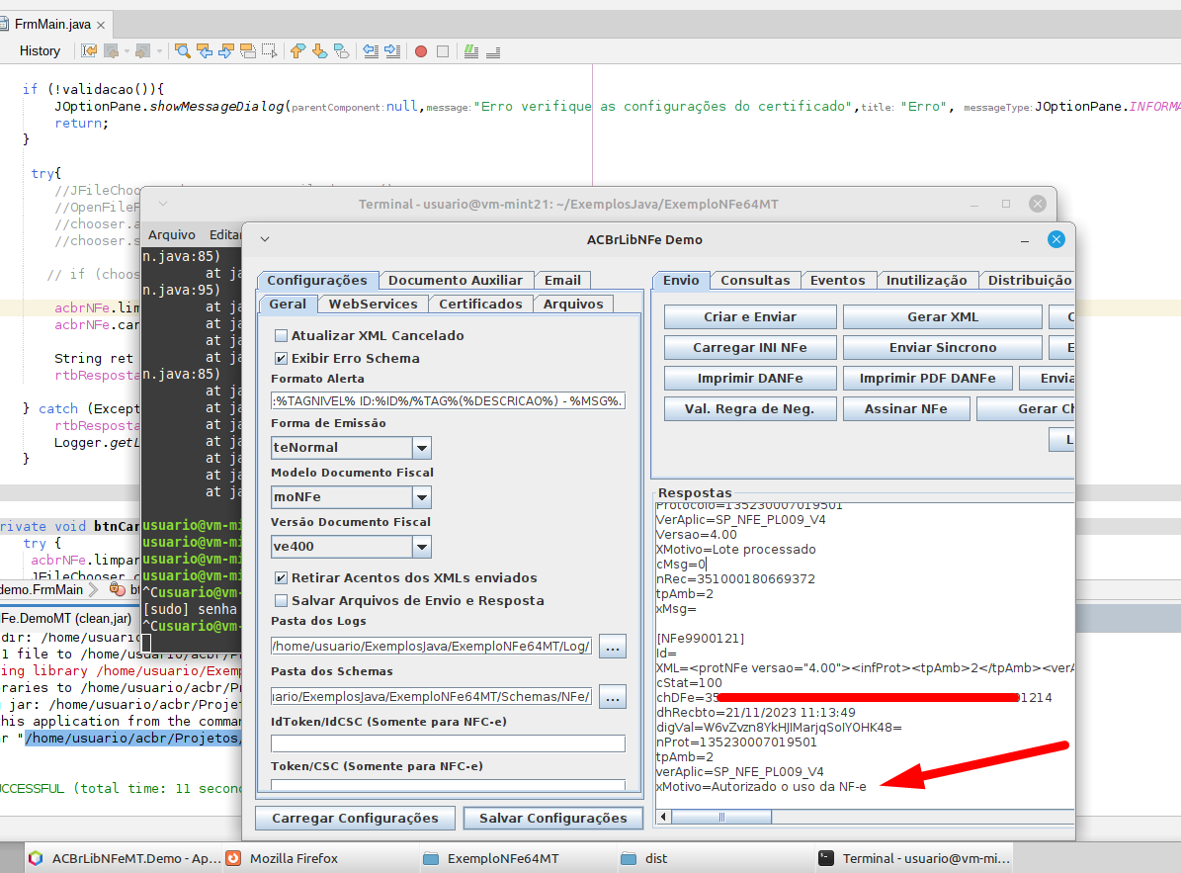The image size is (1181, 873).
Task: Toggle Atualizar XML Cancelado checkbox
Action: coord(281,335)
